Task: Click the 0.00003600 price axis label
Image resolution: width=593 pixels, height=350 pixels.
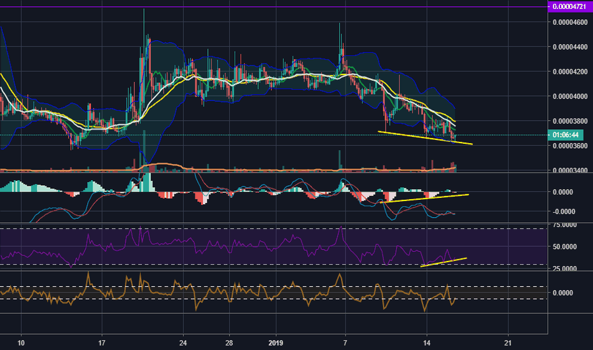Action: point(570,146)
